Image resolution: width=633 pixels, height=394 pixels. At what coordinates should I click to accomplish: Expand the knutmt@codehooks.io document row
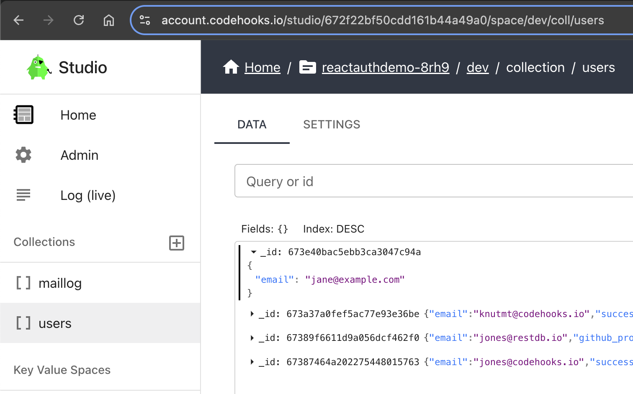[252, 314]
